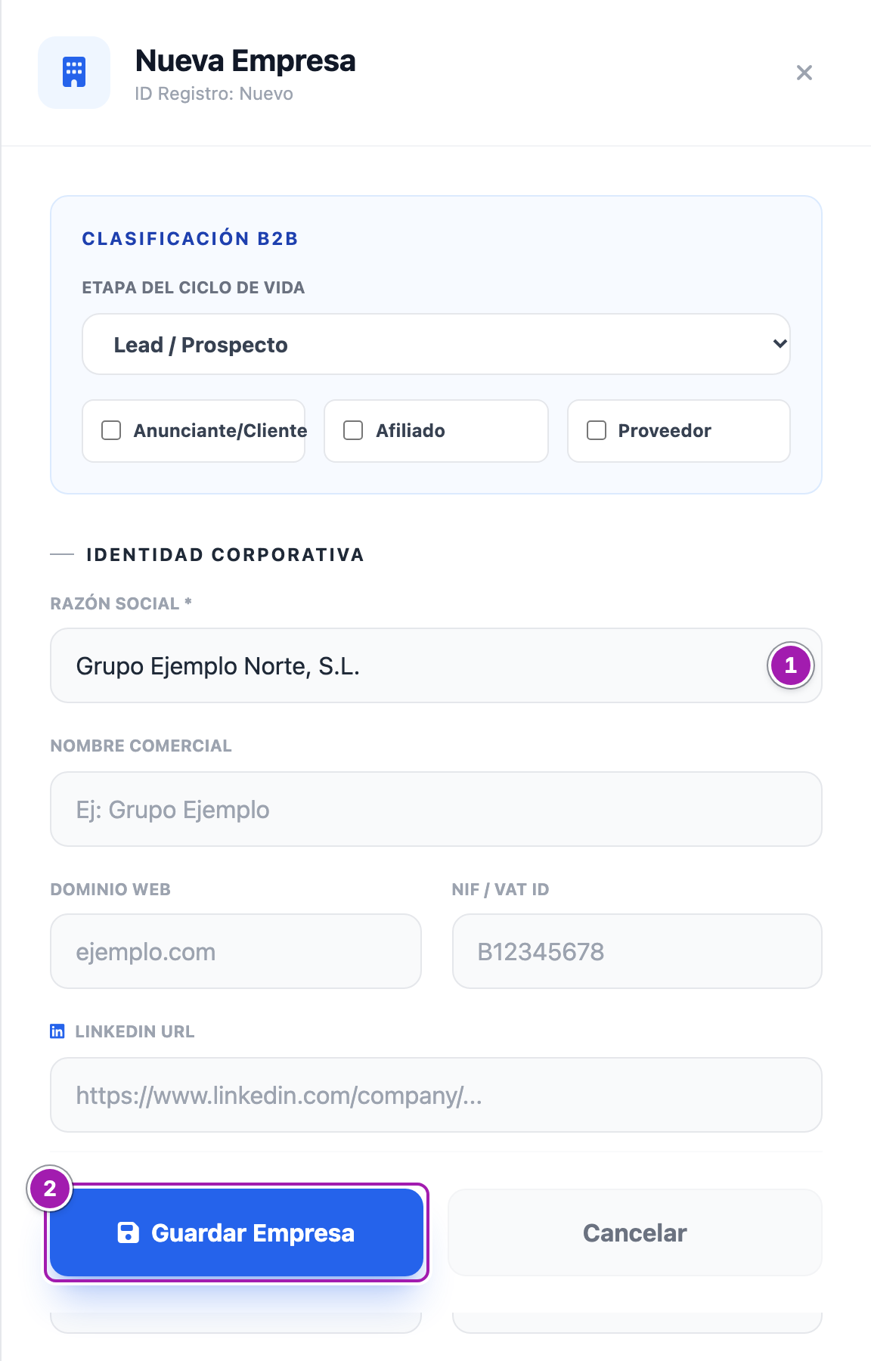Viewport: 871px width, 1361px height.
Task: Select the Dominio Web input
Action: click(x=236, y=951)
